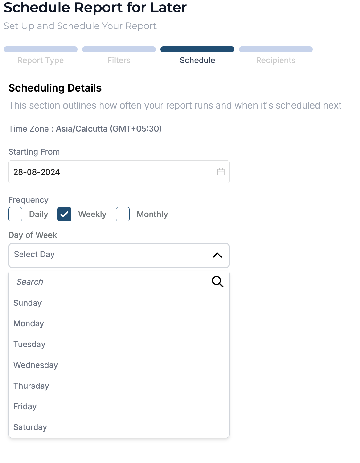Select Monday as the day
Screen dimensions: 360x463
click(29, 323)
